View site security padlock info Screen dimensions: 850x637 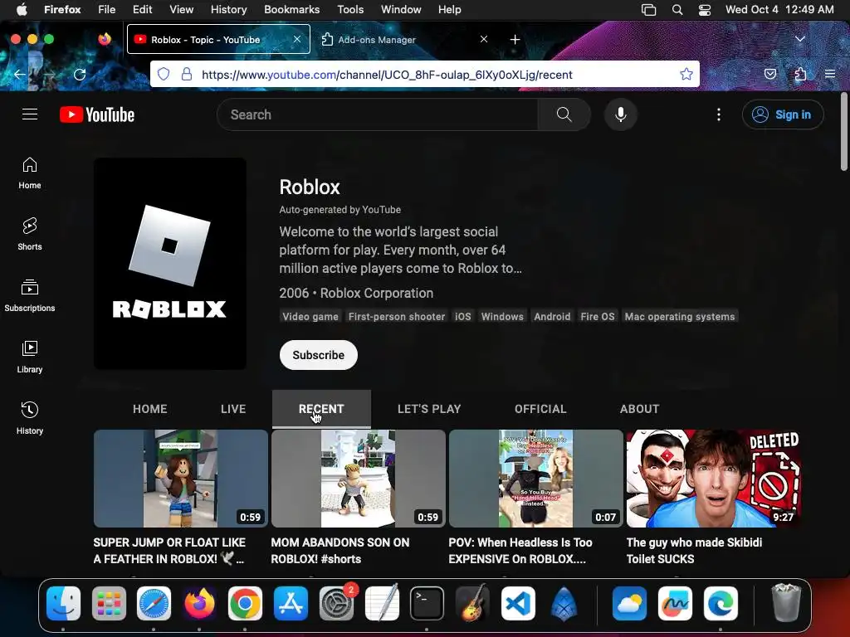tap(187, 74)
